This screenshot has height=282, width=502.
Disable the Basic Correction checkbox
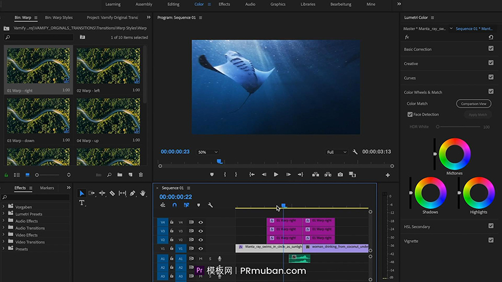pyautogui.click(x=491, y=49)
